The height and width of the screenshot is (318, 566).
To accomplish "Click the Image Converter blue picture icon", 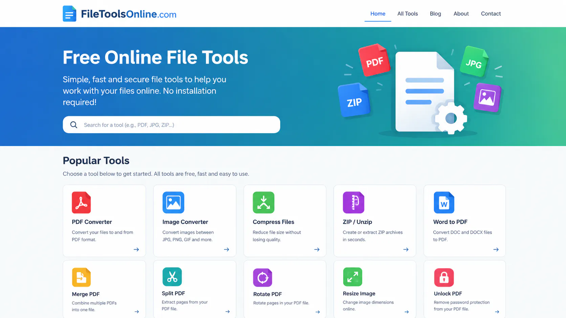I will [173, 202].
